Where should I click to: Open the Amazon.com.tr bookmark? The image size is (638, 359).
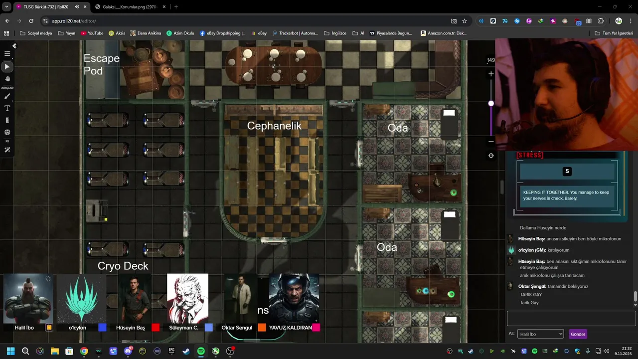point(444,33)
